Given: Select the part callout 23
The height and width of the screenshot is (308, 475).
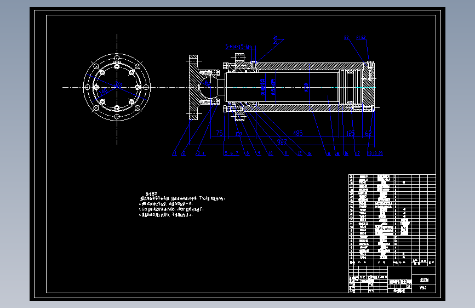Looking at the screenshot, I should (346, 38).
